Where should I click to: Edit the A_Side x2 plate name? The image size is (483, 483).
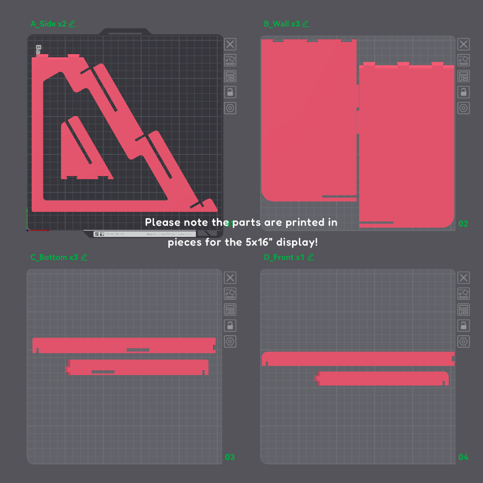[72, 24]
